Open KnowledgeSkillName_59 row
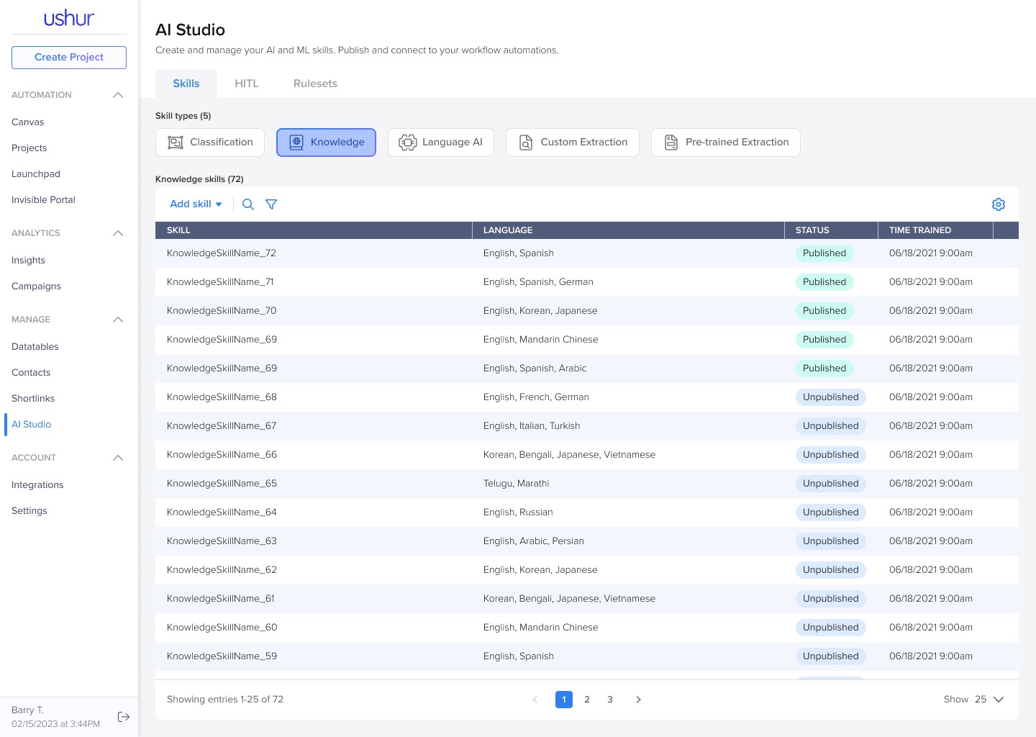Screen dimensions: 1036x737 tap(587, 656)
